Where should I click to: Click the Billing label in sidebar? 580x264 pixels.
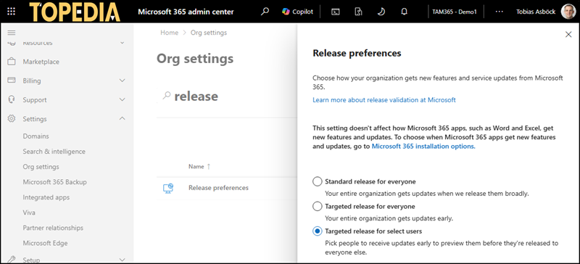click(x=32, y=81)
